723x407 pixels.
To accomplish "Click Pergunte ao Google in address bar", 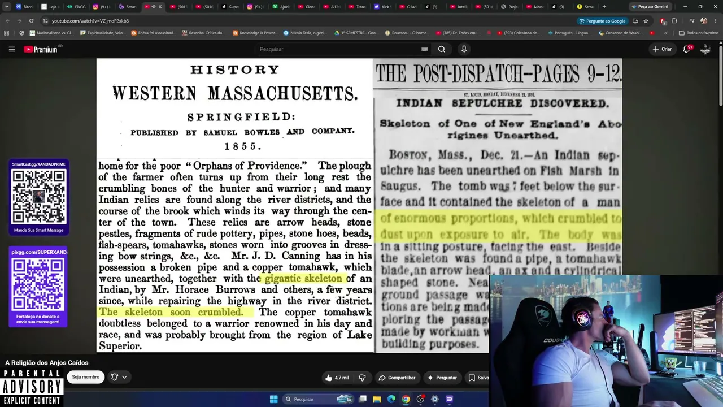I will click(x=602, y=21).
